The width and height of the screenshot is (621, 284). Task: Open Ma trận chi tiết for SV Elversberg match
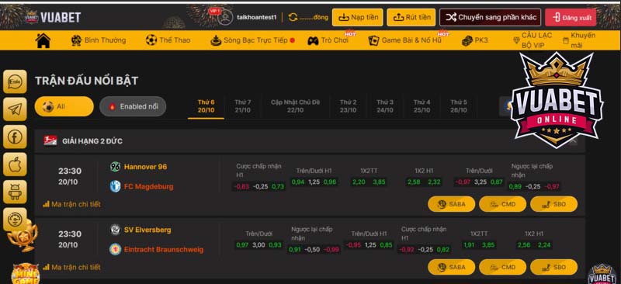tap(71, 268)
